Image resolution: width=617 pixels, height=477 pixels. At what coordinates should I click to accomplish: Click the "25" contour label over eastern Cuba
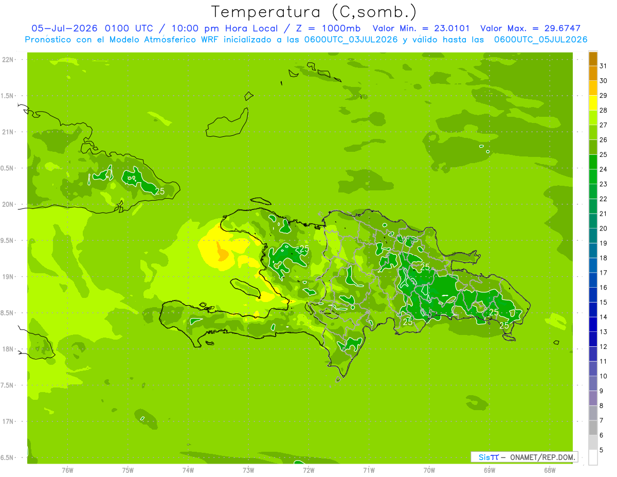(160, 191)
